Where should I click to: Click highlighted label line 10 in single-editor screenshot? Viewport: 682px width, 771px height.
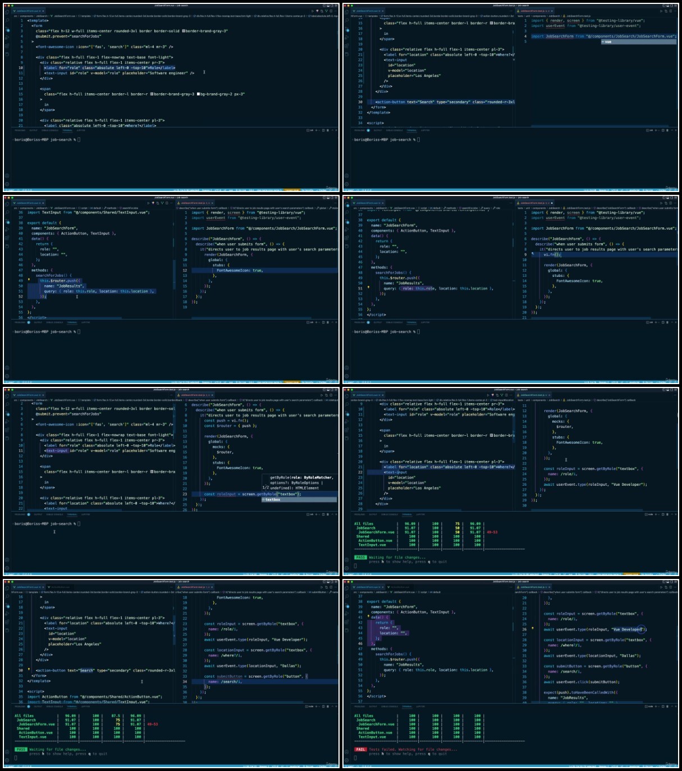(x=109, y=67)
